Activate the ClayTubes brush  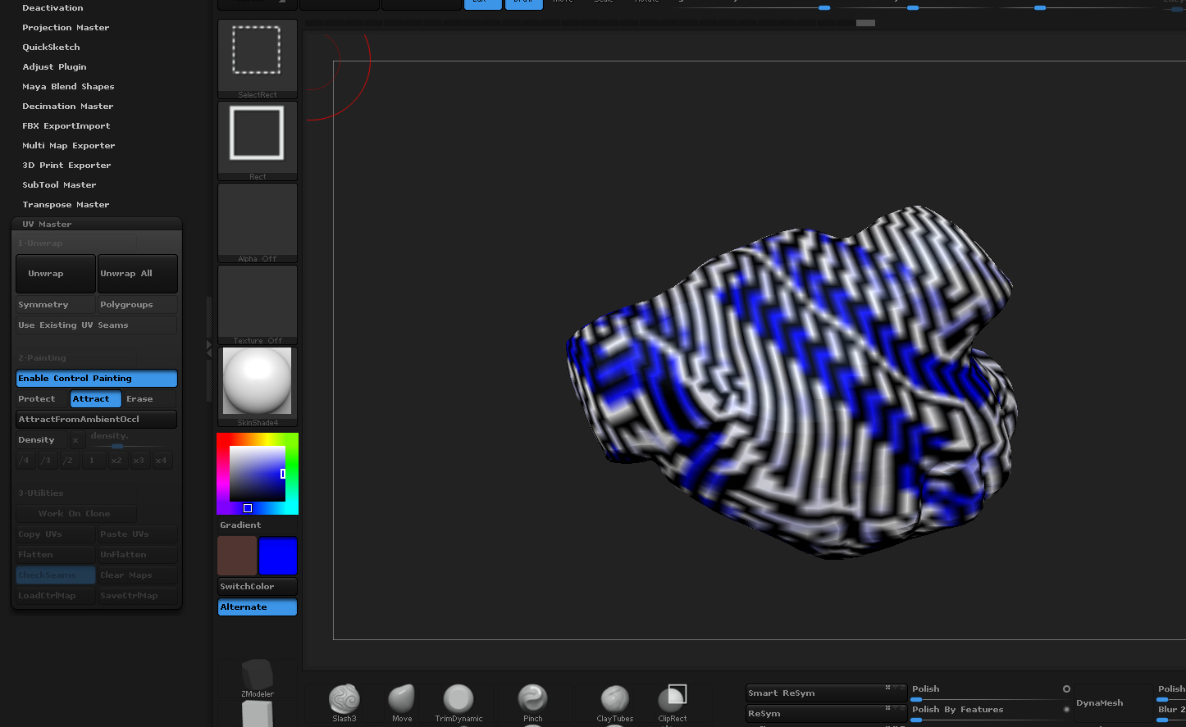pos(614,700)
